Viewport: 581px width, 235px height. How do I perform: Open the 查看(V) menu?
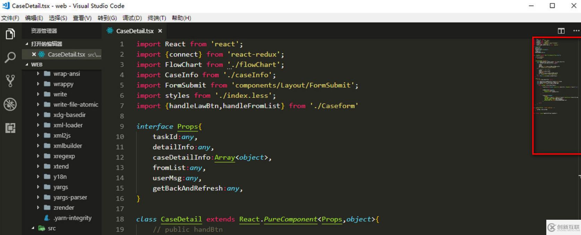82,18
